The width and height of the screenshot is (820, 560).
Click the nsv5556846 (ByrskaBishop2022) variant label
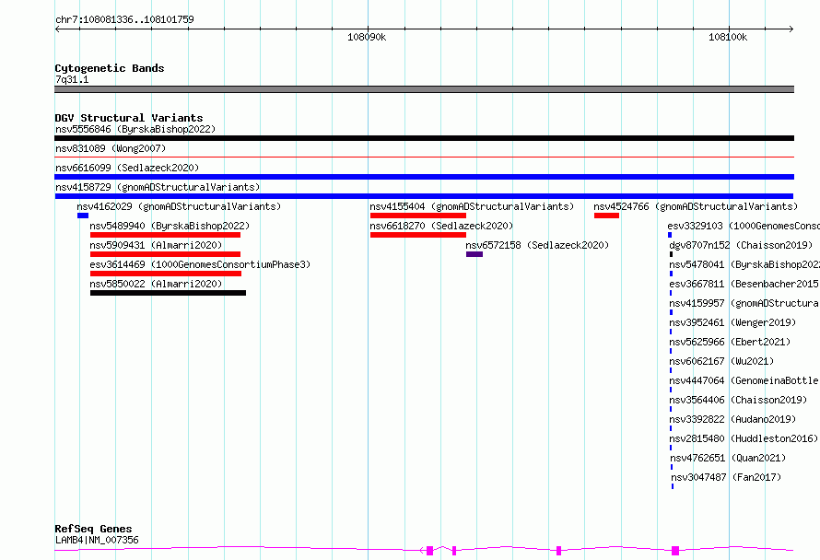pyautogui.click(x=135, y=129)
